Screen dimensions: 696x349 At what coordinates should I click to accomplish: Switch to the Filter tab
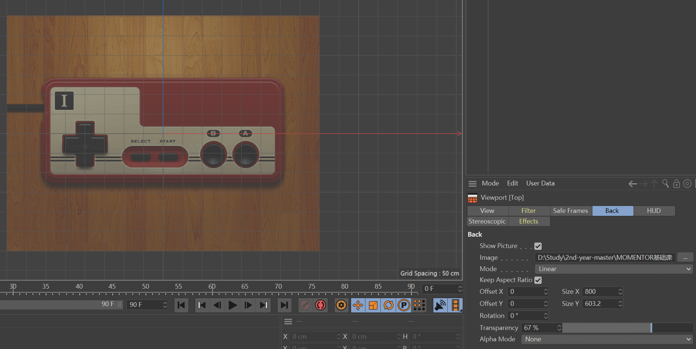click(529, 211)
